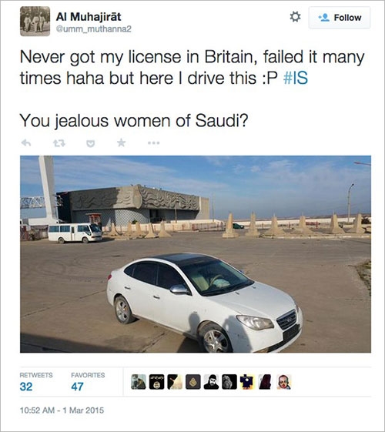Screen dimensions: 385x432
Task: Click the Al Muhajirāt display name
Action: [89, 17]
